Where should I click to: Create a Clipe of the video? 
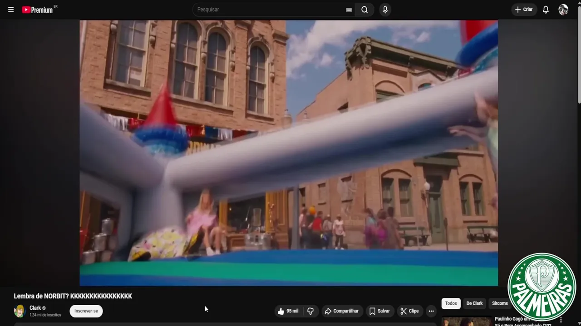(x=409, y=311)
